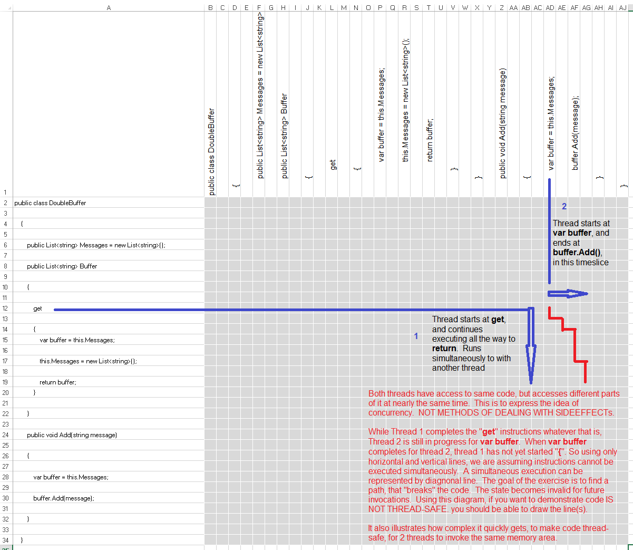
Task: Click the closing brace cell in row 34
Action: pos(109,540)
